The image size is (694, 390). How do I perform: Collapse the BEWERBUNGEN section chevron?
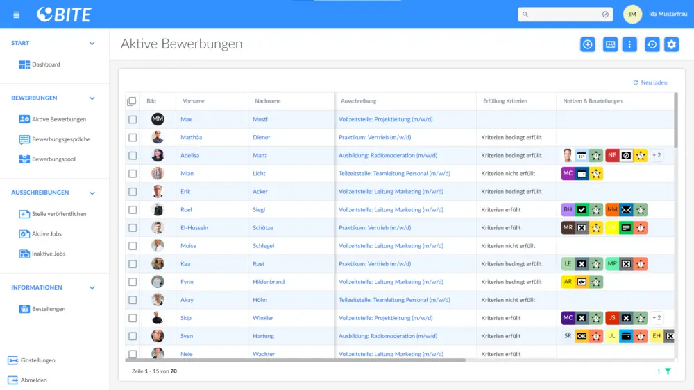coord(92,98)
